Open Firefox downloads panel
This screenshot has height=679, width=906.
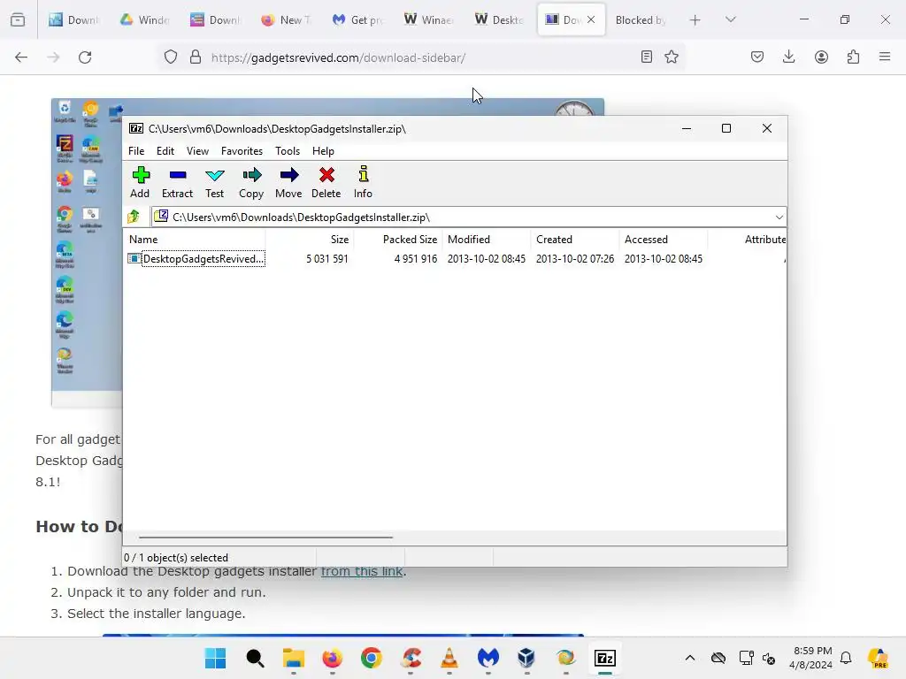(788, 57)
